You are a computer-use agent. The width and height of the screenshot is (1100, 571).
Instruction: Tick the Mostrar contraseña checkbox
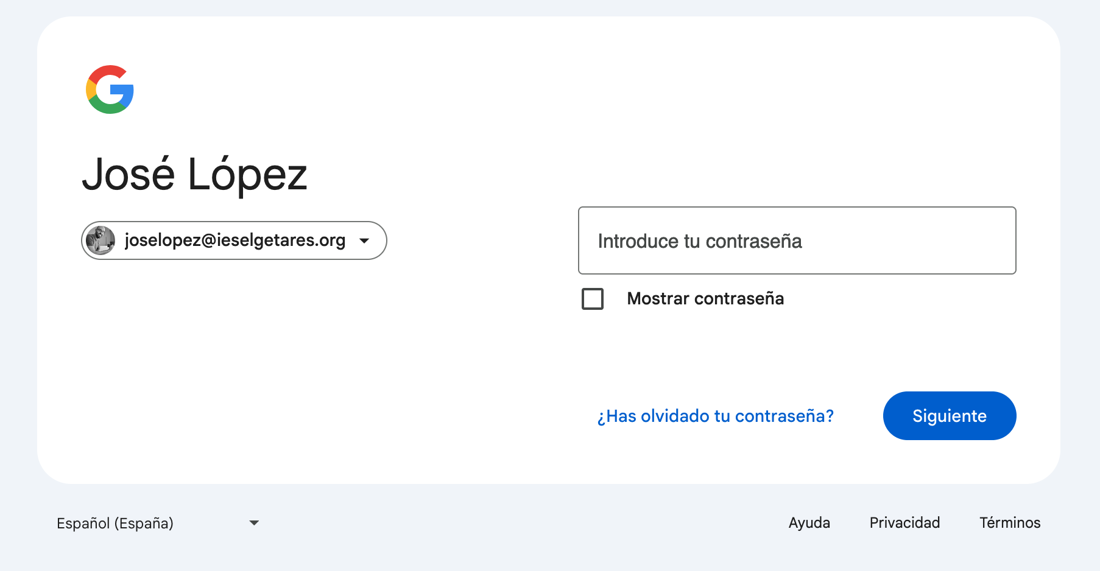[593, 299]
